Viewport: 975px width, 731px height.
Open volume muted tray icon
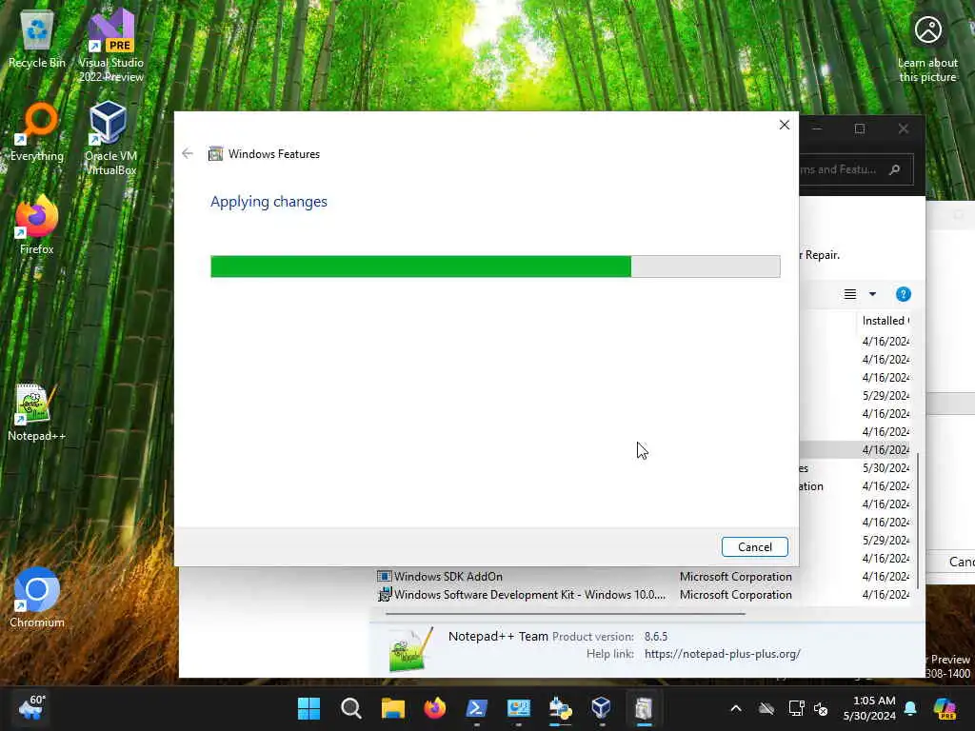point(821,709)
